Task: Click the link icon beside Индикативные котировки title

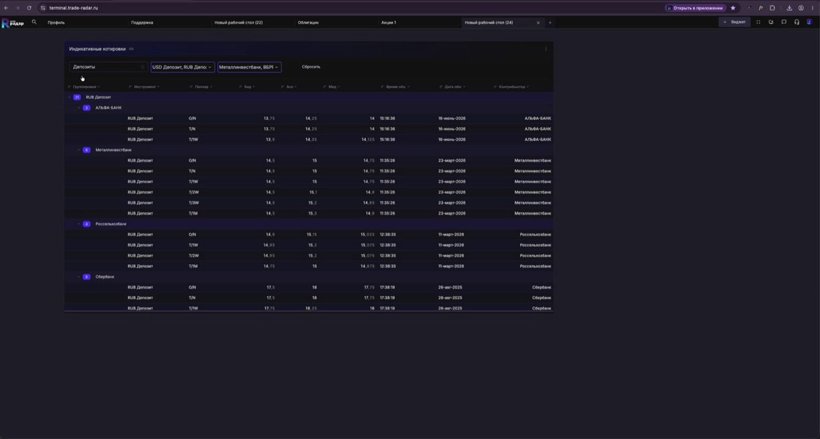Action: 131,49
